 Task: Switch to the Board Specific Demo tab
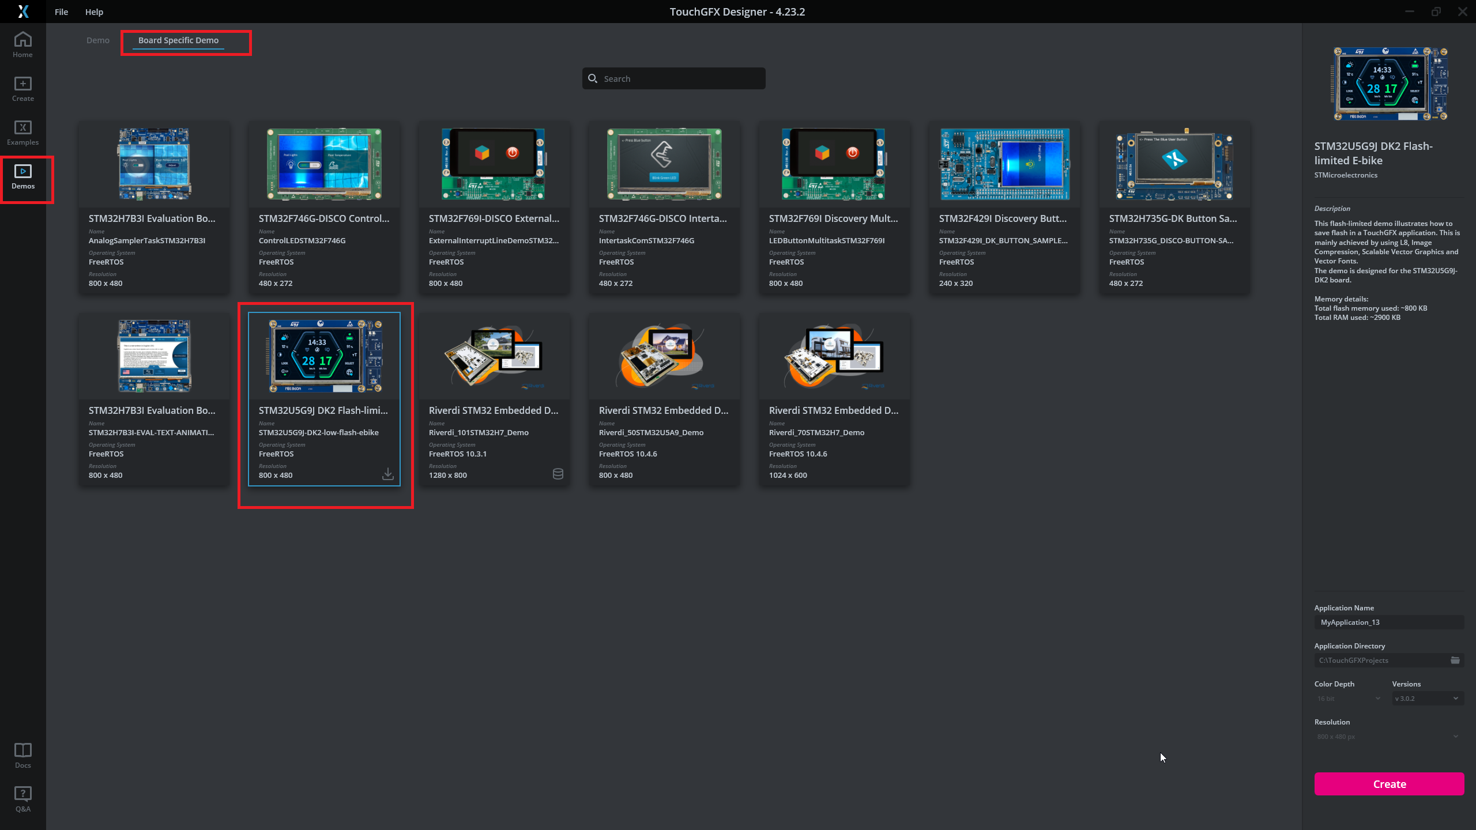tap(178, 40)
